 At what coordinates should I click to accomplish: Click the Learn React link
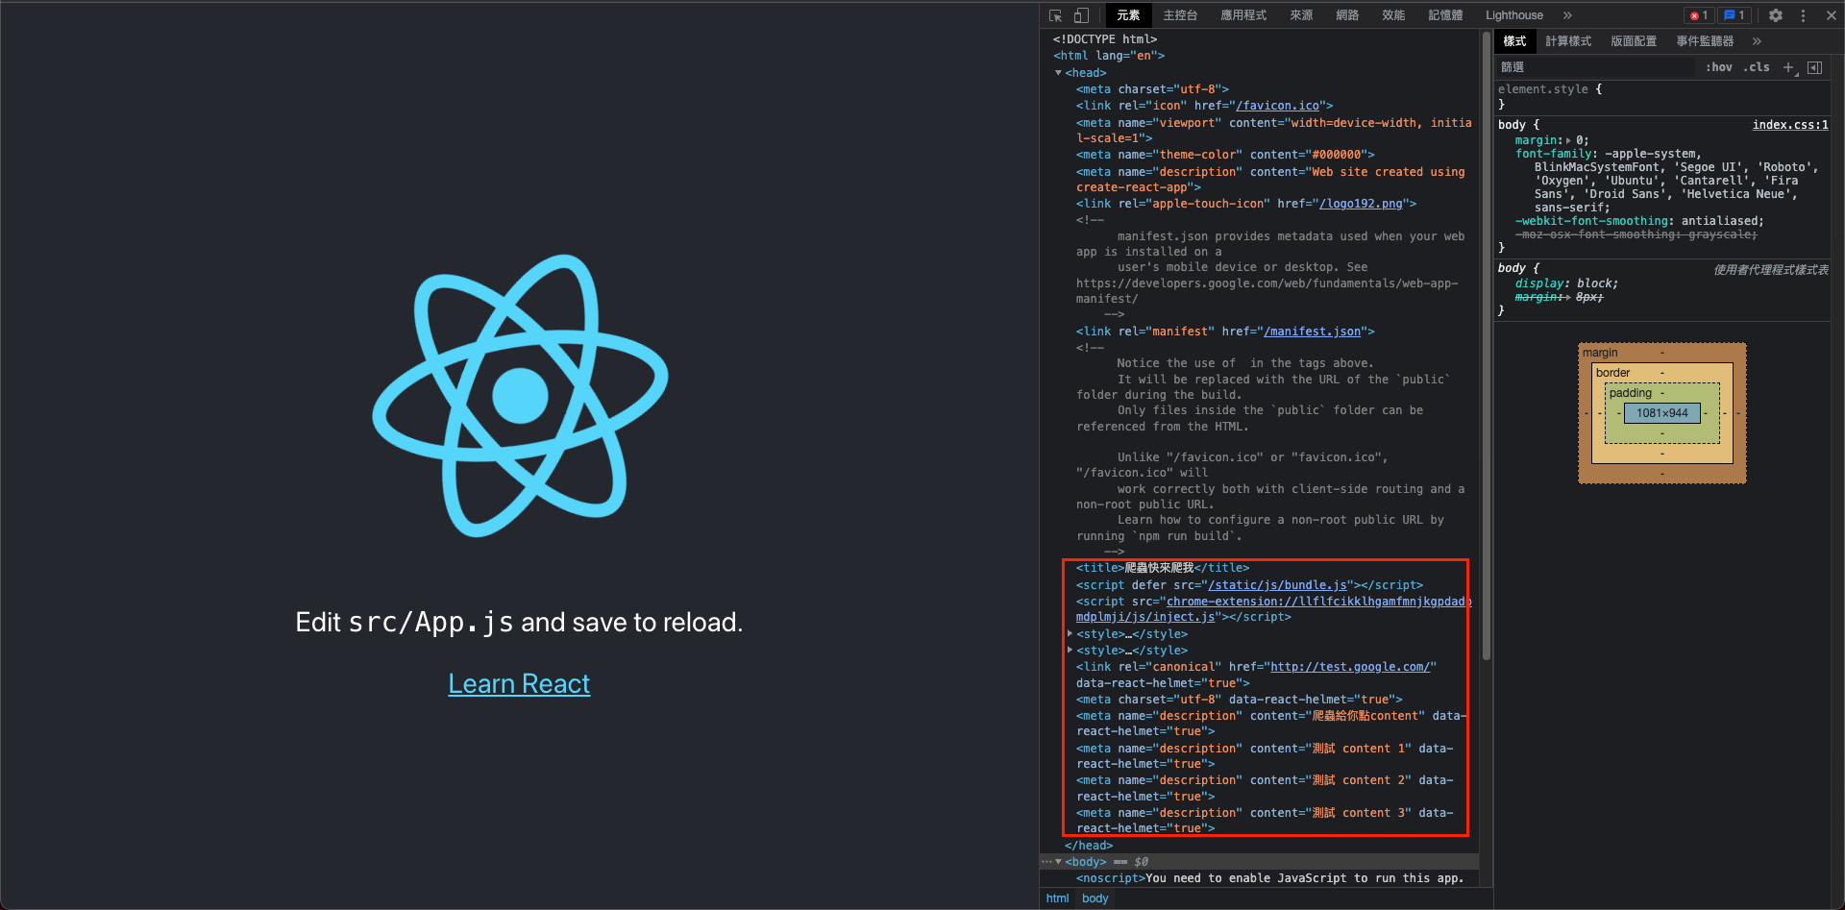tap(519, 683)
